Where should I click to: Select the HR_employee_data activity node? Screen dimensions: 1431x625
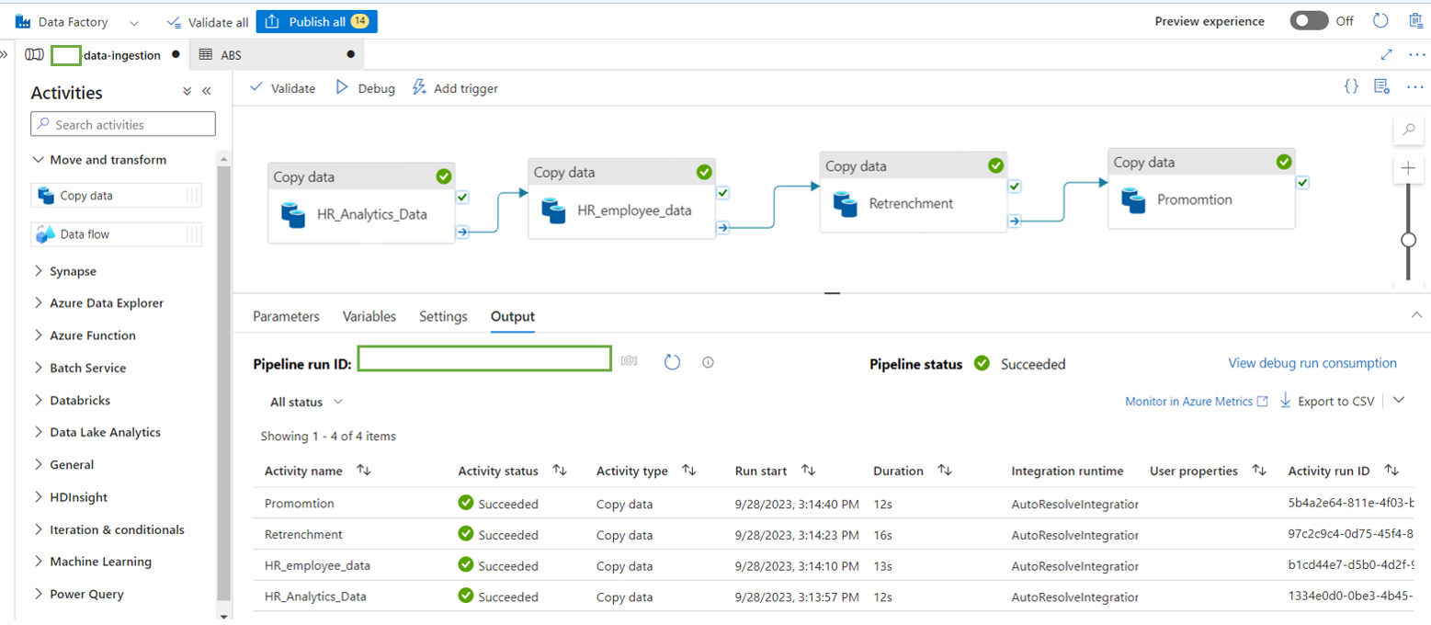click(x=621, y=199)
